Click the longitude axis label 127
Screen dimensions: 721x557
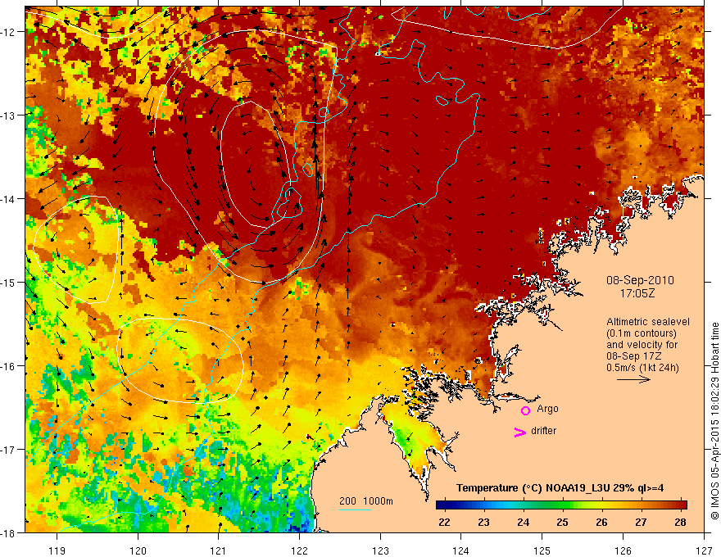[x=704, y=550]
